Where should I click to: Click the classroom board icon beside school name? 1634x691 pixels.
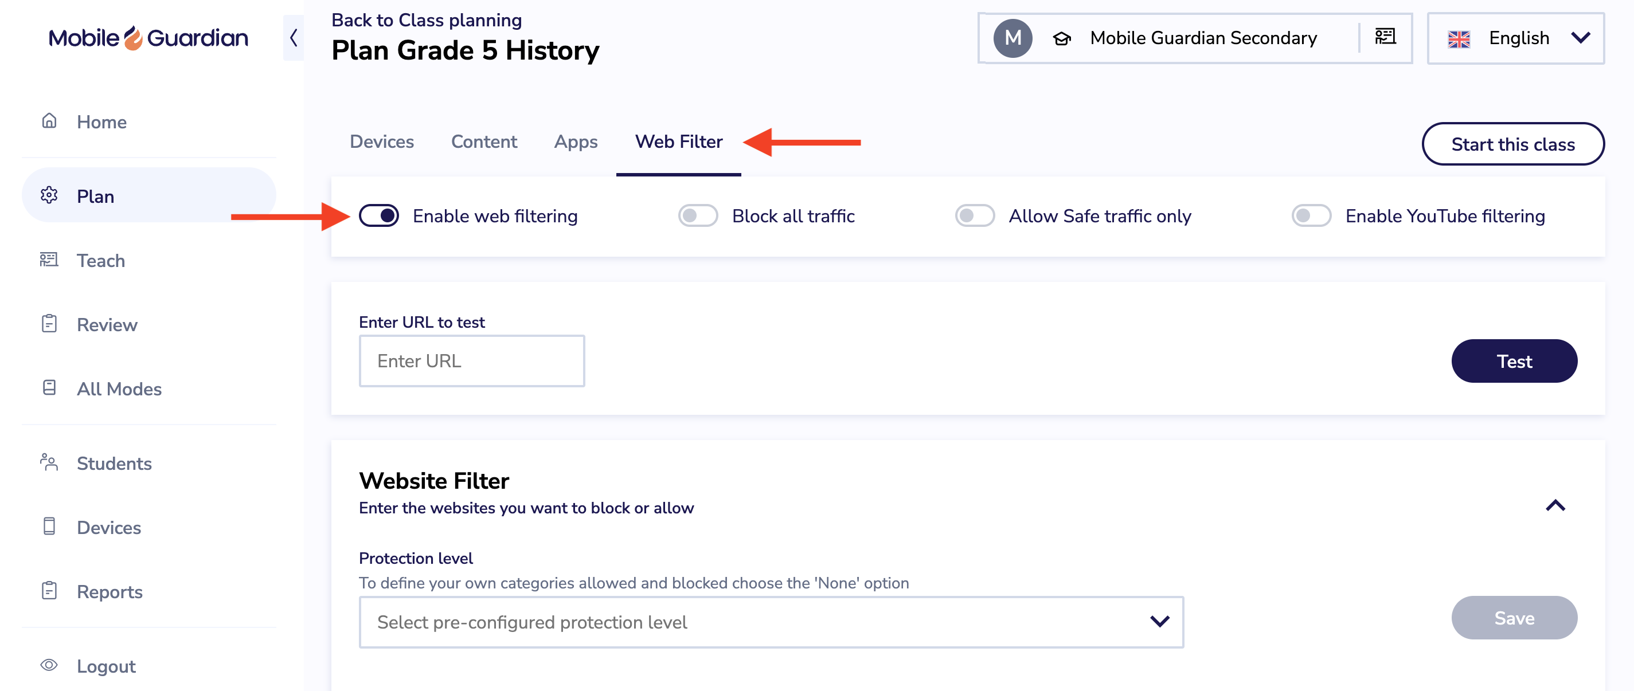coord(1385,37)
